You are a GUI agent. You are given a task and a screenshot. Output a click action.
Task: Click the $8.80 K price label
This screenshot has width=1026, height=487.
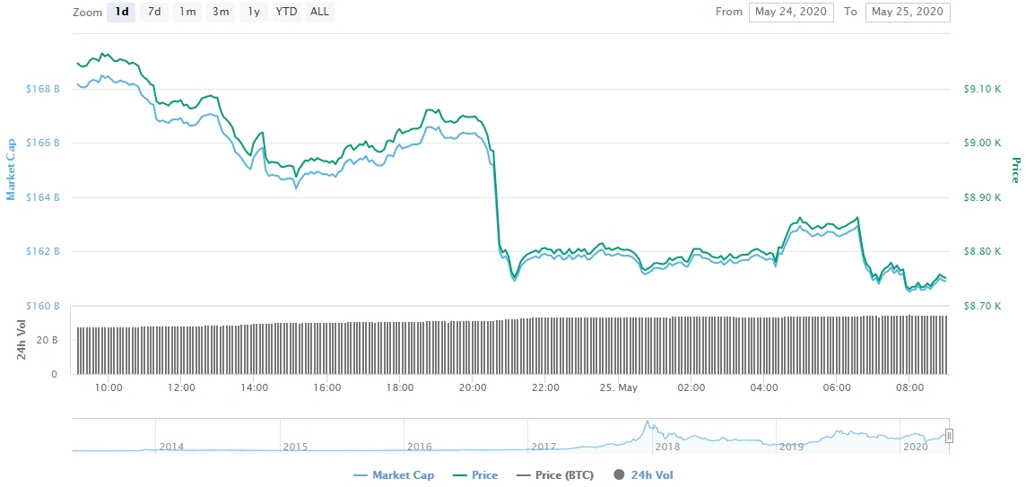click(x=983, y=251)
